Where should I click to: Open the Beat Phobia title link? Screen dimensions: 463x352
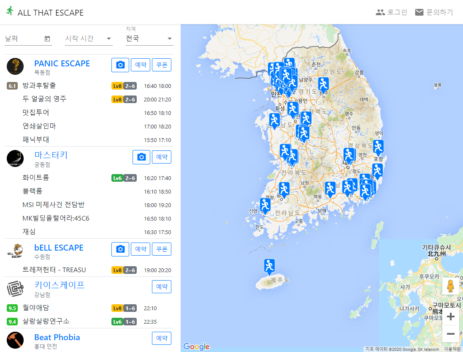pos(57,338)
